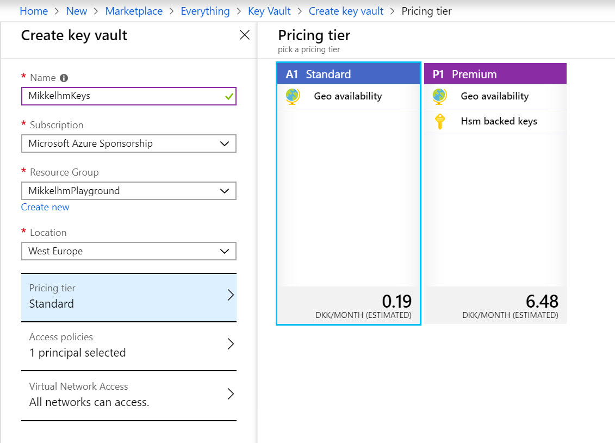The width and height of the screenshot is (615, 443).
Task: Click the Hsm backed keys key icon
Action: click(440, 122)
